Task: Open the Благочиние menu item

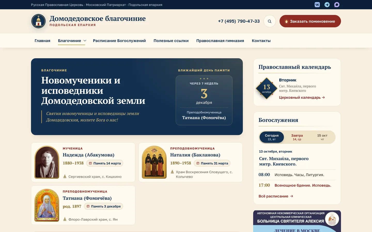Action: pyautogui.click(x=69, y=41)
